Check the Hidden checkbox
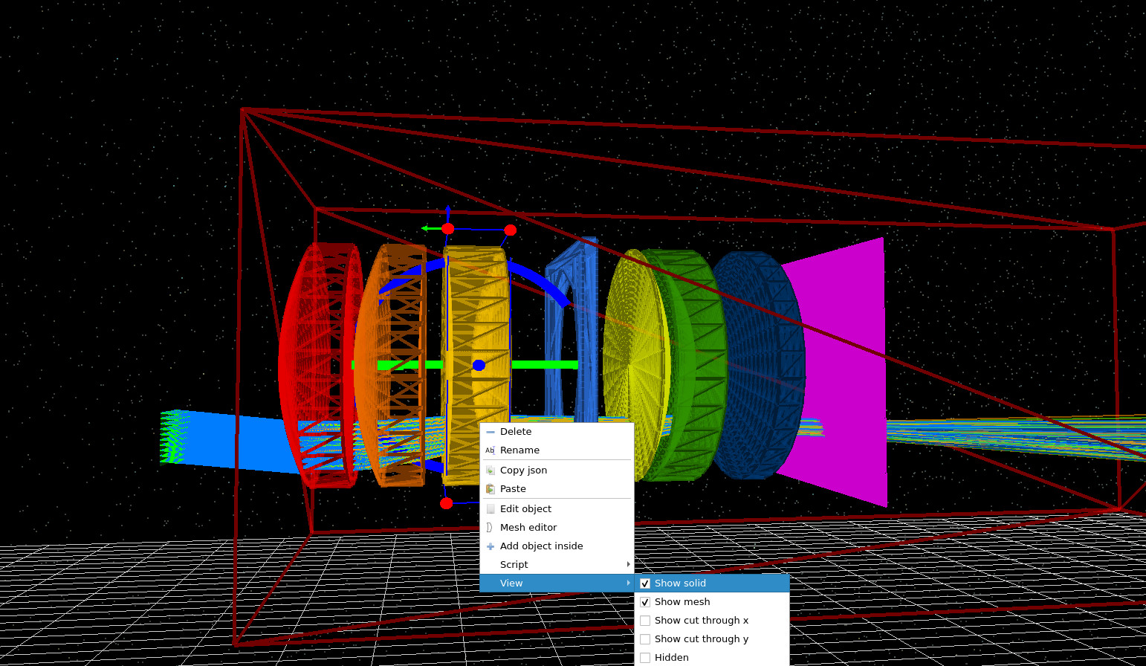Image resolution: width=1146 pixels, height=666 pixels. (645, 658)
